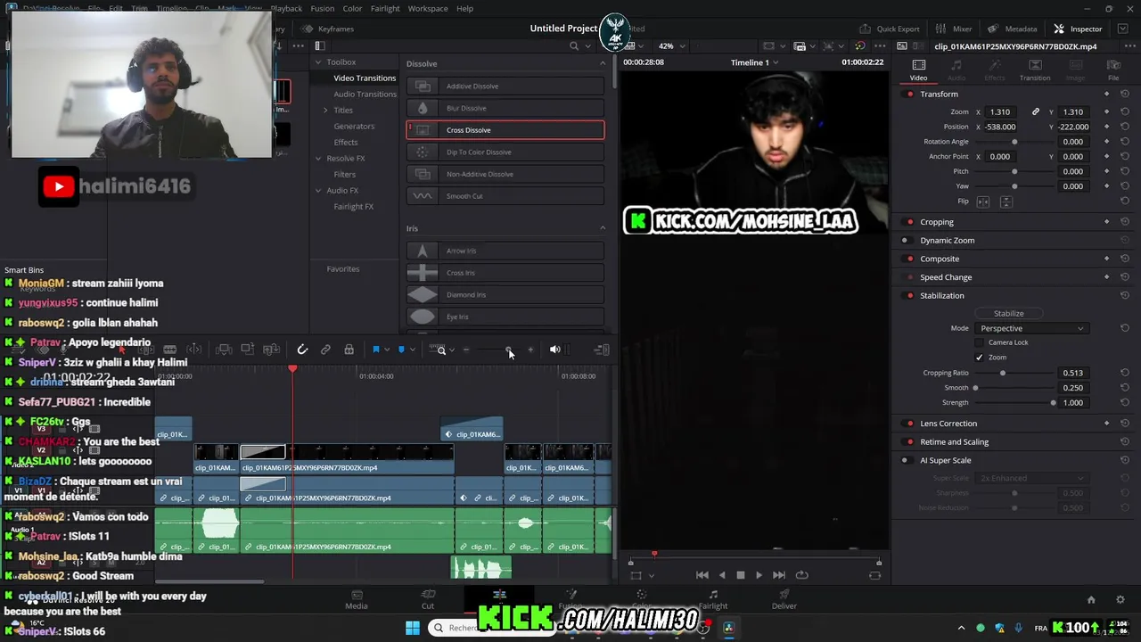The width and height of the screenshot is (1141, 642).
Task: Click the DaVinci Resolve taskbar icon
Action: pos(728,628)
